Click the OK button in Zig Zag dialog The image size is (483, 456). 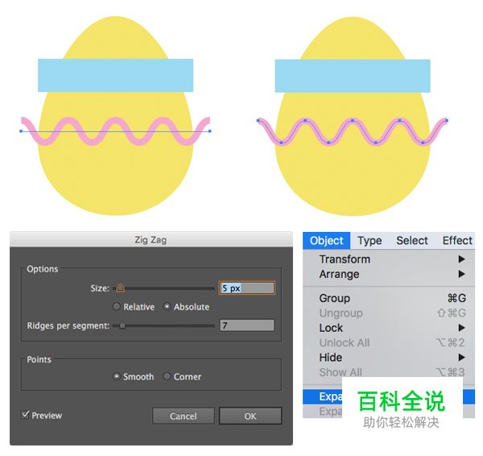point(250,416)
